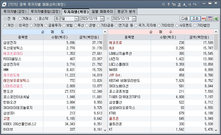The image size is (221, 135).
Task: Click 금액(백만원) header in 순매수 table
Action: [x=199, y=37]
